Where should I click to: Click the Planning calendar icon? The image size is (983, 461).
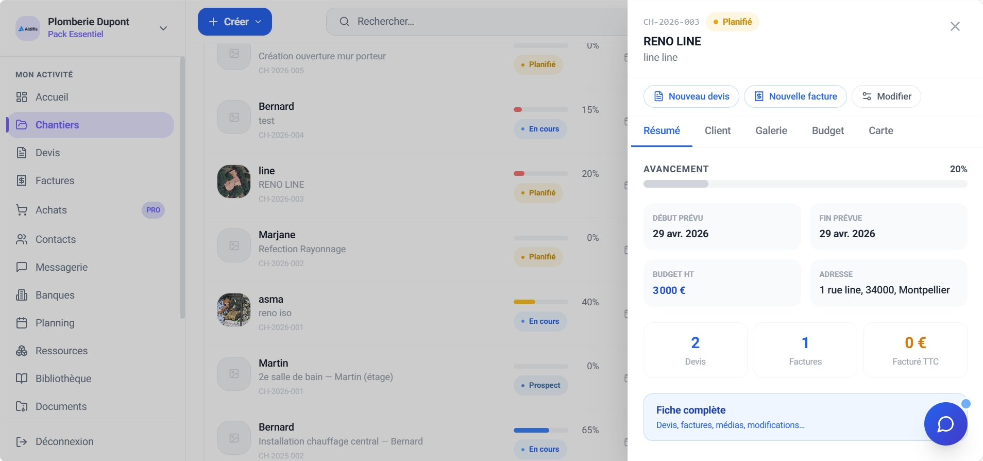click(x=22, y=323)
